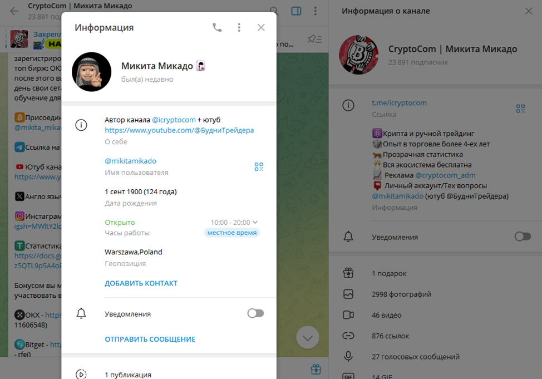This screenshot has width=542, height=379.
Task: Open Микита Микадо's profile avatar
Action: pos(92,72)
